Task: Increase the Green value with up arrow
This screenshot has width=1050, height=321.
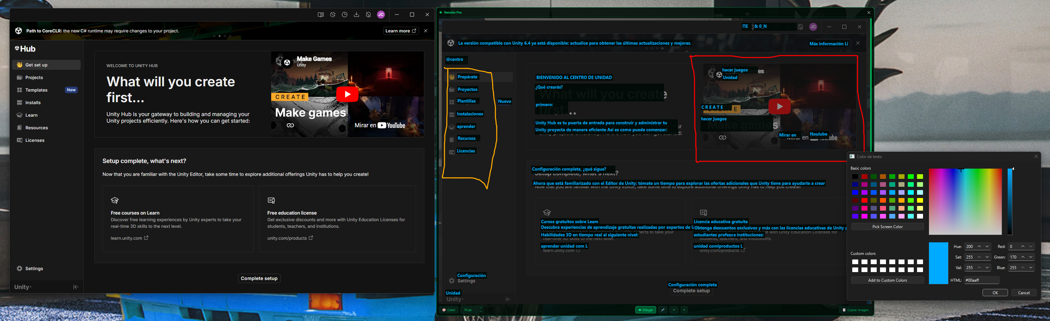Action: [1023, 257]
